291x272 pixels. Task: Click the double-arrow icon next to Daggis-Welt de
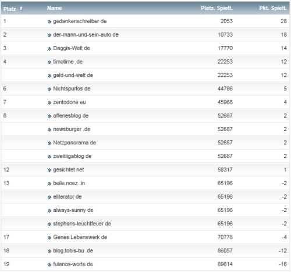pyautogui.click(x=49, y=49)
